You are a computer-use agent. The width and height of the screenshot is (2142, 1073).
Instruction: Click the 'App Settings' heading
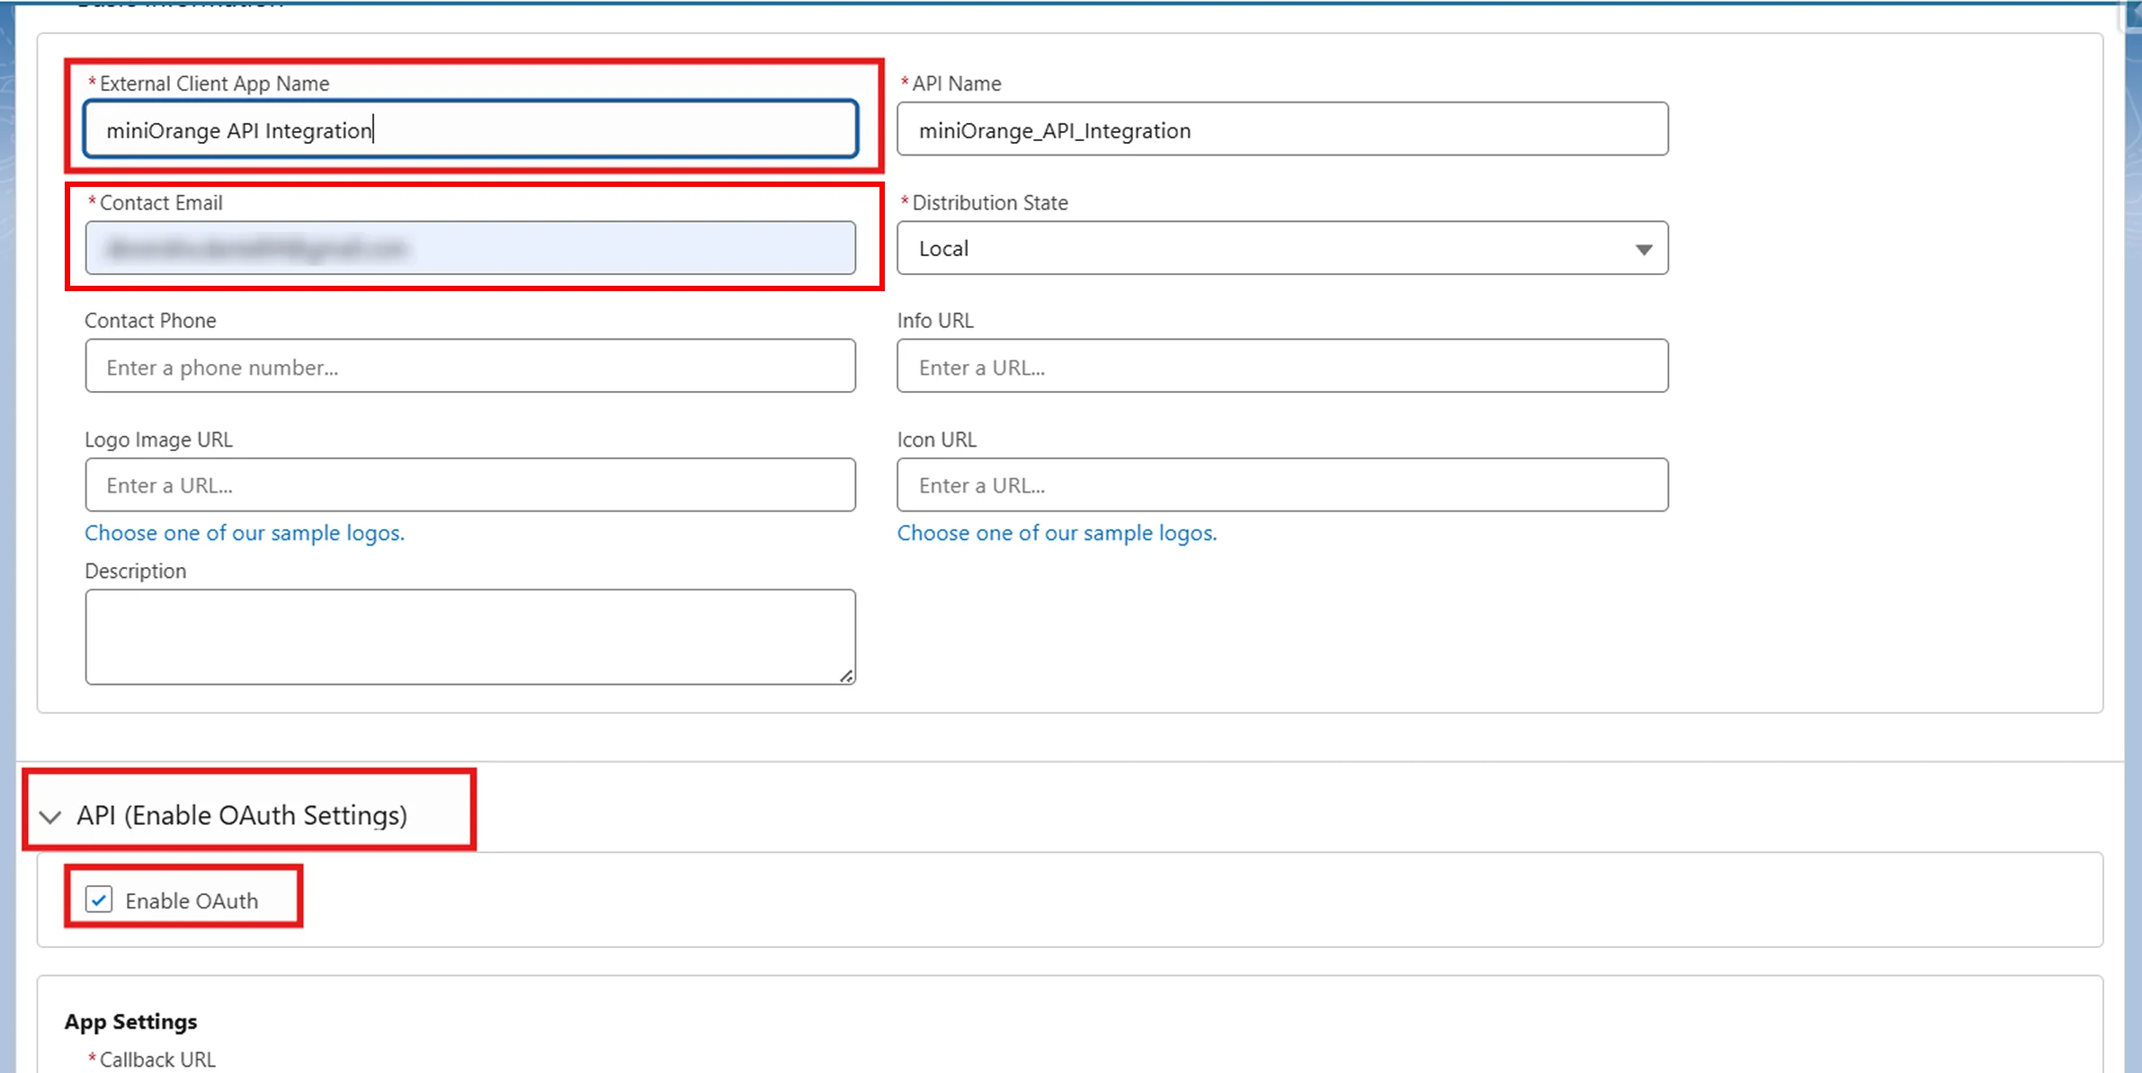point(130,1022)
